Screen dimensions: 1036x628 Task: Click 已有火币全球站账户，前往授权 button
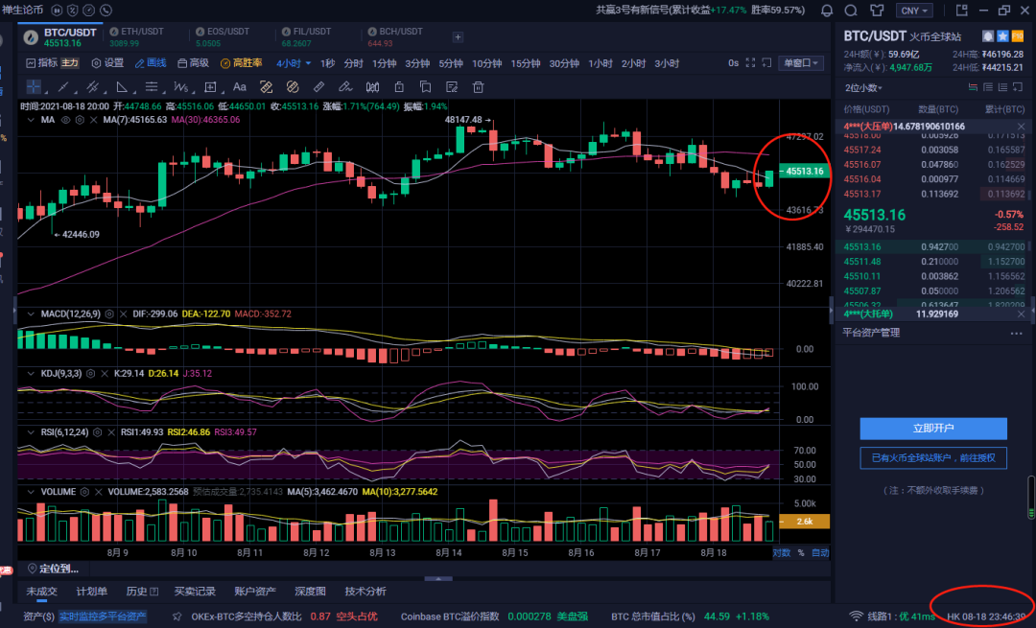[933, 457]
